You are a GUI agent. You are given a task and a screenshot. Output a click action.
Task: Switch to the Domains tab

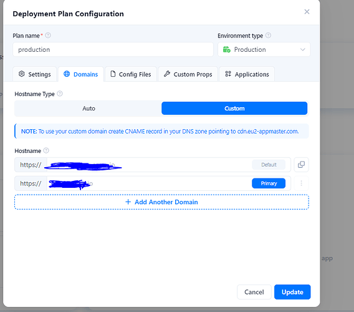coord(81,74)
